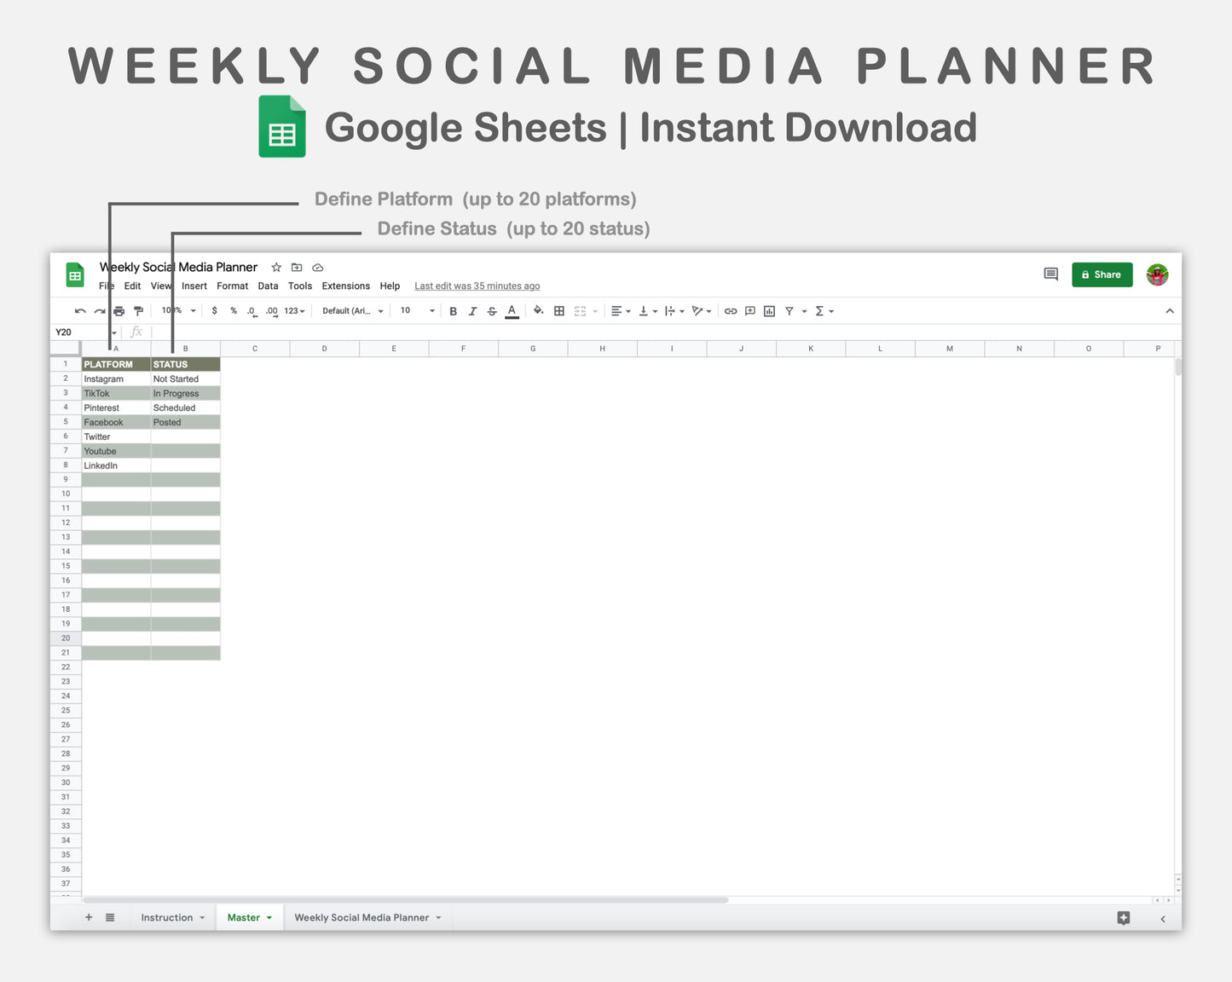Apply bold formatting

(x=453, y=310)
